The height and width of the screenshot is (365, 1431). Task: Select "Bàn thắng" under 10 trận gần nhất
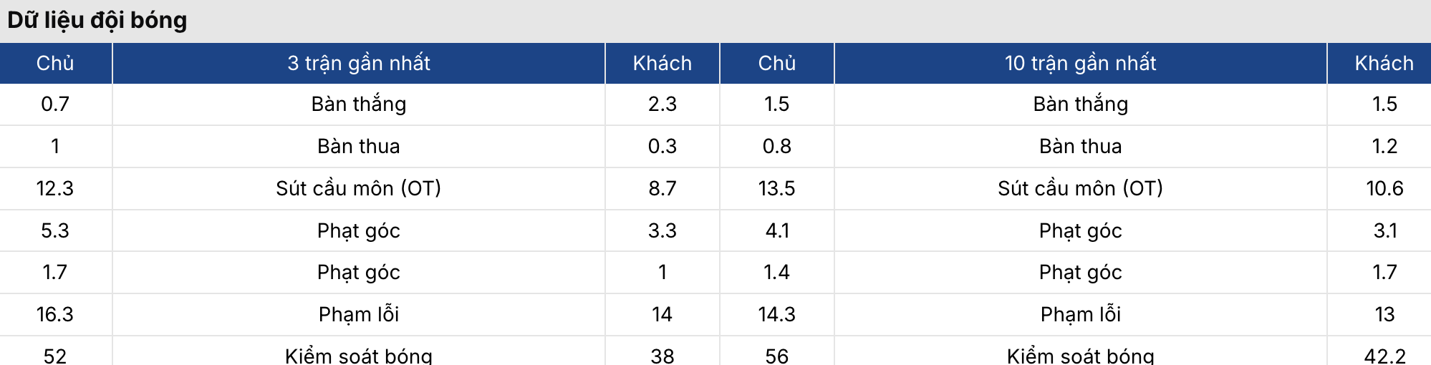point(1080,104)
